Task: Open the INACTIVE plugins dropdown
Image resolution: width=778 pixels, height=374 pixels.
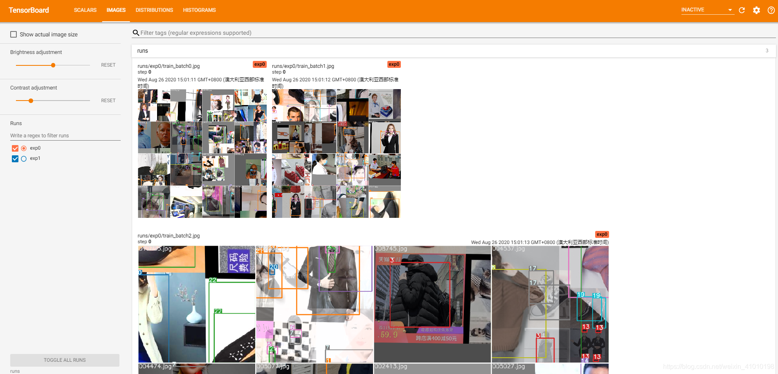Action: click(x=707, y=10)
